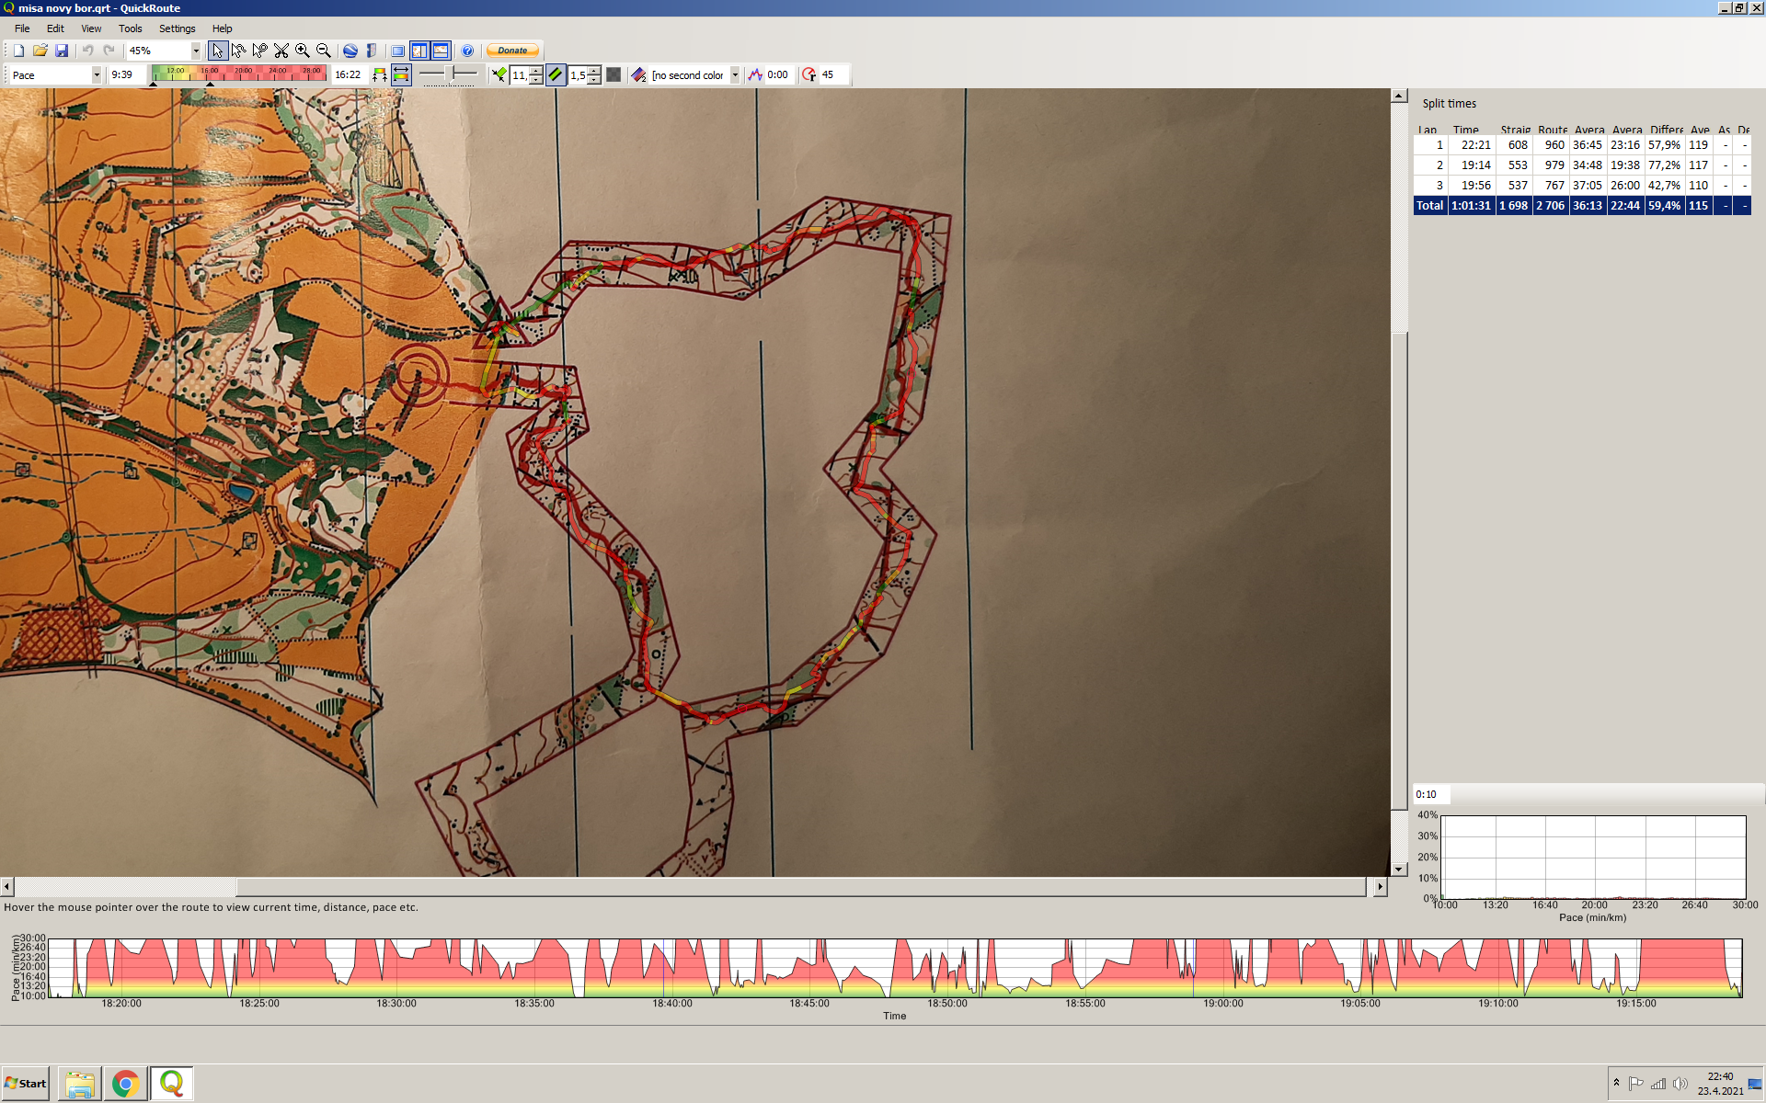
Task: Click the zoom out magnifier
Action: click(x=324, y=51)
